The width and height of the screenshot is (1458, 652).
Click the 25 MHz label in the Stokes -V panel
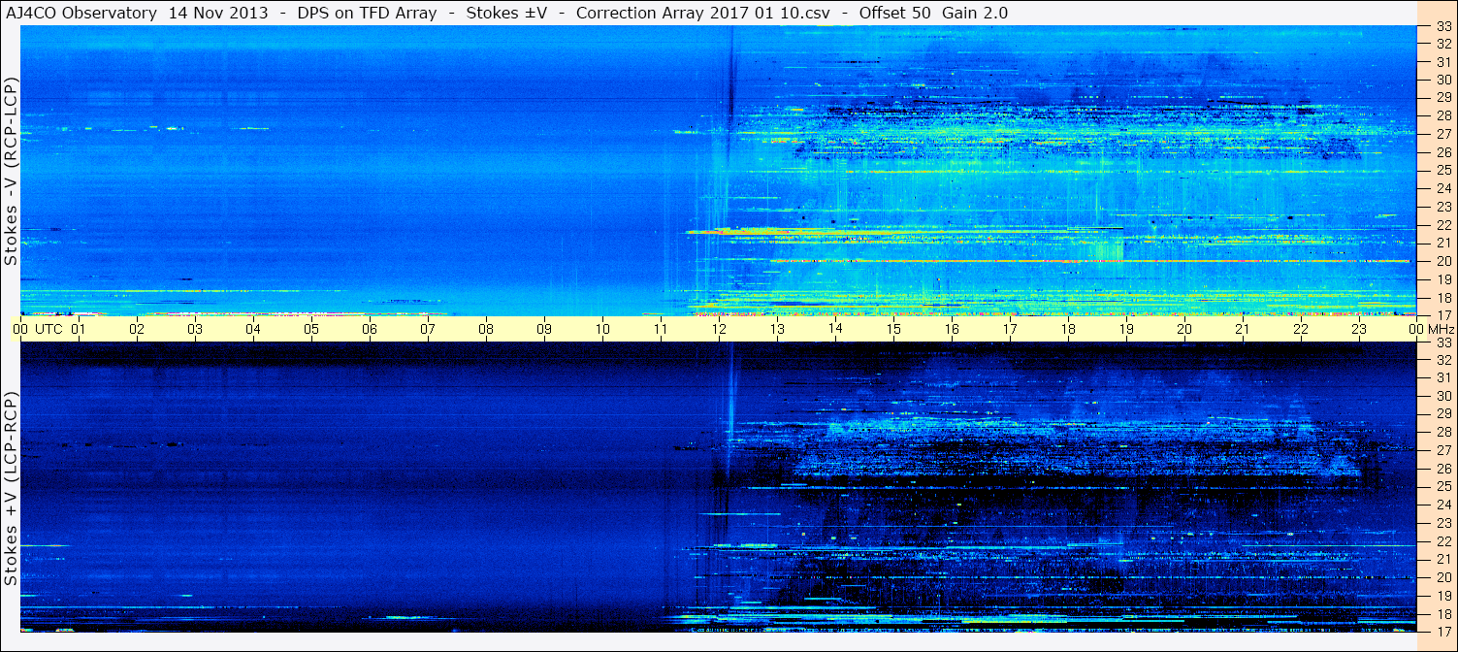tap(1443, 170)
